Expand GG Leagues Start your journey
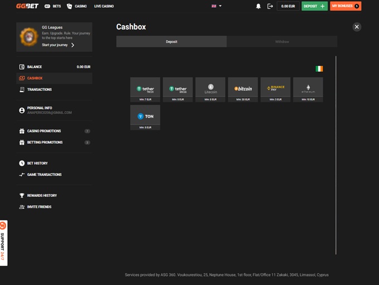Viewport: 379px width, 285px height. [x=58, y=45]
